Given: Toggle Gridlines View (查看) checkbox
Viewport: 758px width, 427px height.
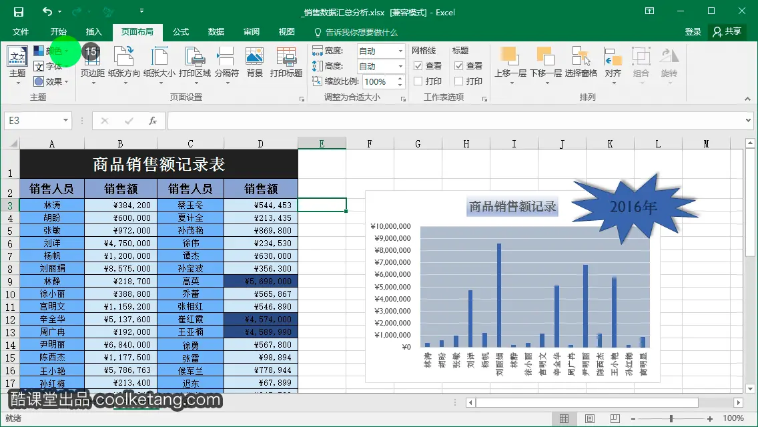Looking at the screenshot, I should click(x=418, y=66).
